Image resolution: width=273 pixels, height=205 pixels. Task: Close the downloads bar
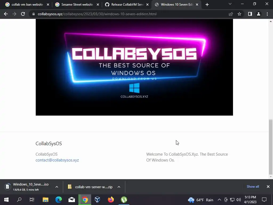click(x=268, y=187)
